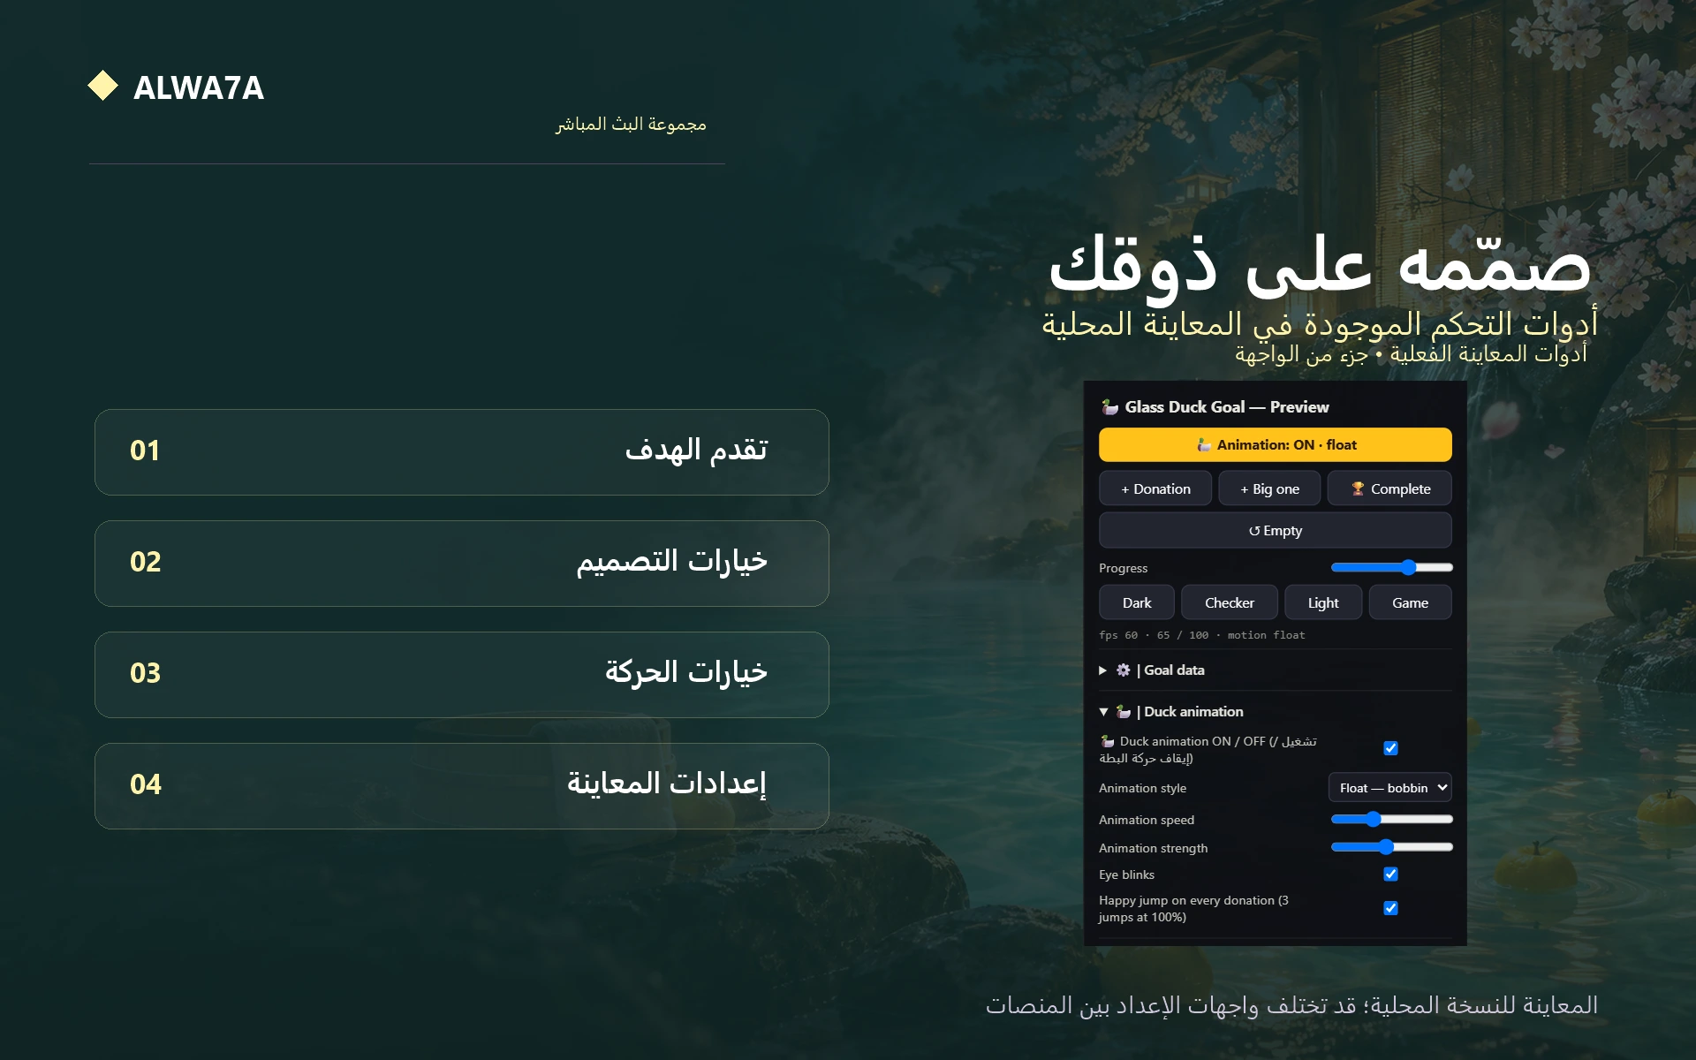Viewport: 1696px width, 1060px height.
Task: Click the duck icon beside Glass Duck Goal title
Action: point(1109,407)
